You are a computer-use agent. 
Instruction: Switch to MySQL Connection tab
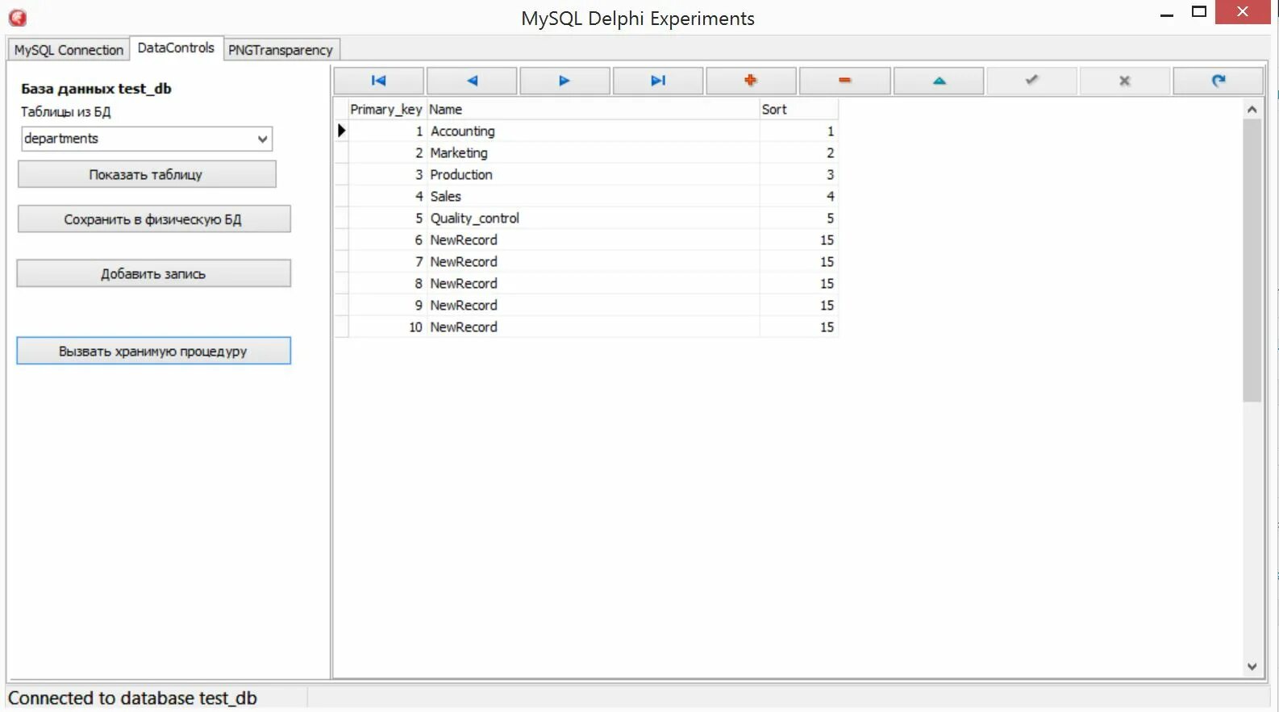coord(69,49)
